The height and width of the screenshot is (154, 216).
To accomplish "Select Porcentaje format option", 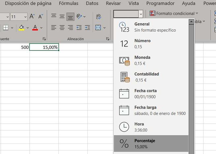I will click(x=151, y=143).
